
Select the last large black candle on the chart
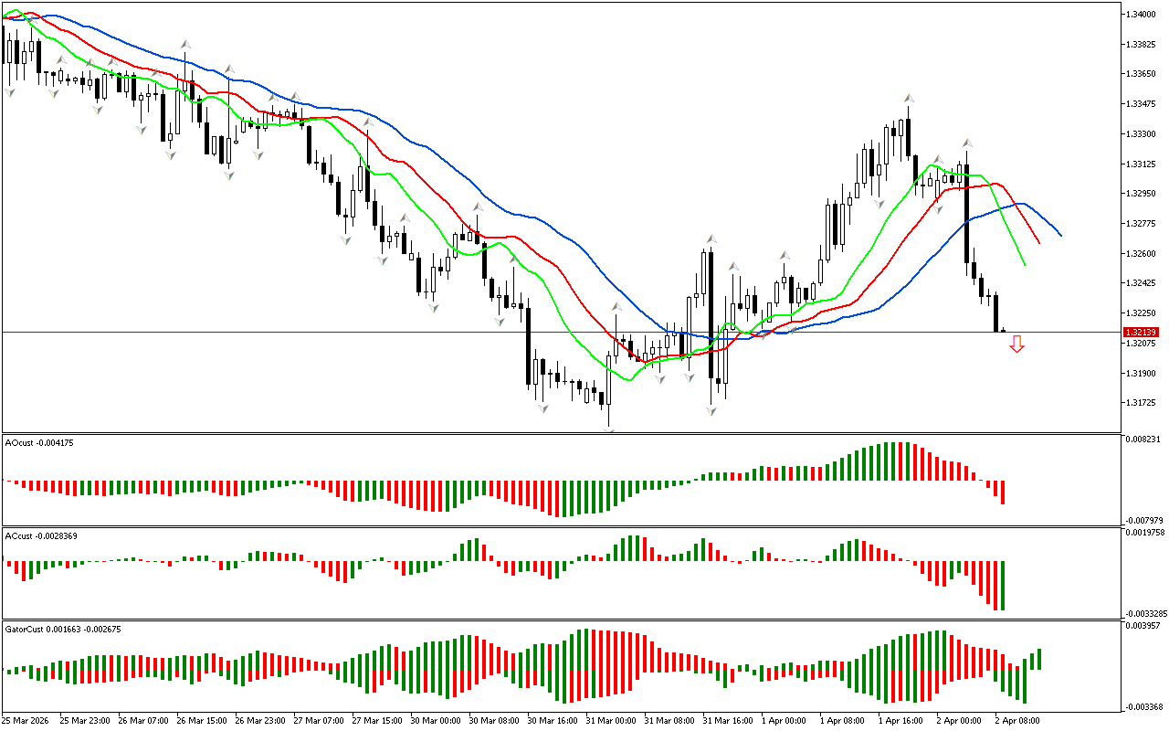967,213
